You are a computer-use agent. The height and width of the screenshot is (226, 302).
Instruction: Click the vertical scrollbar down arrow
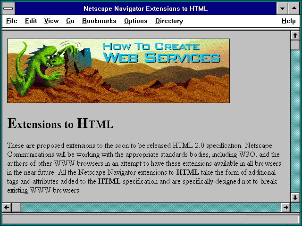[x=295, y=198]
